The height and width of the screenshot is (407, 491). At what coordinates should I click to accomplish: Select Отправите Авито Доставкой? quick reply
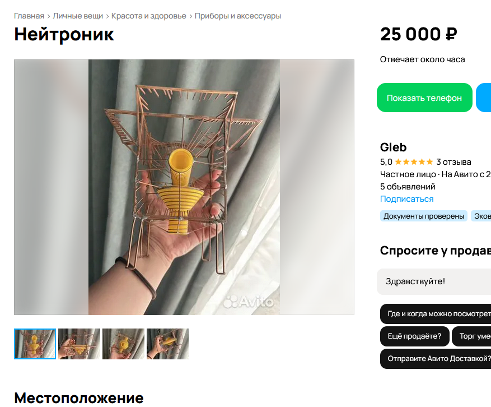coord(436,358)
